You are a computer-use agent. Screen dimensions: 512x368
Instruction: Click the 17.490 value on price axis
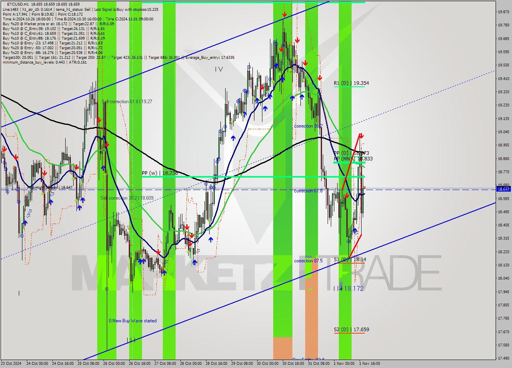click(504, 358)
